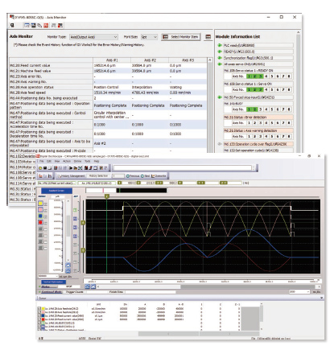The image size is (330, 346).
Task: Click the Select Monitor Item button
Action: point(181,37)
